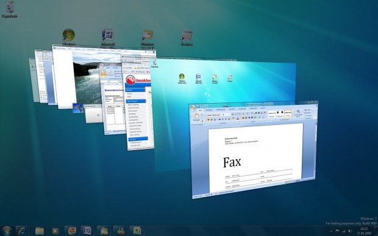Image resolution: width=378 pixels, height=236 pixels.
Task: Switch to Word's Überprüfen ribbon tab
Action: (x=253, y=109)
